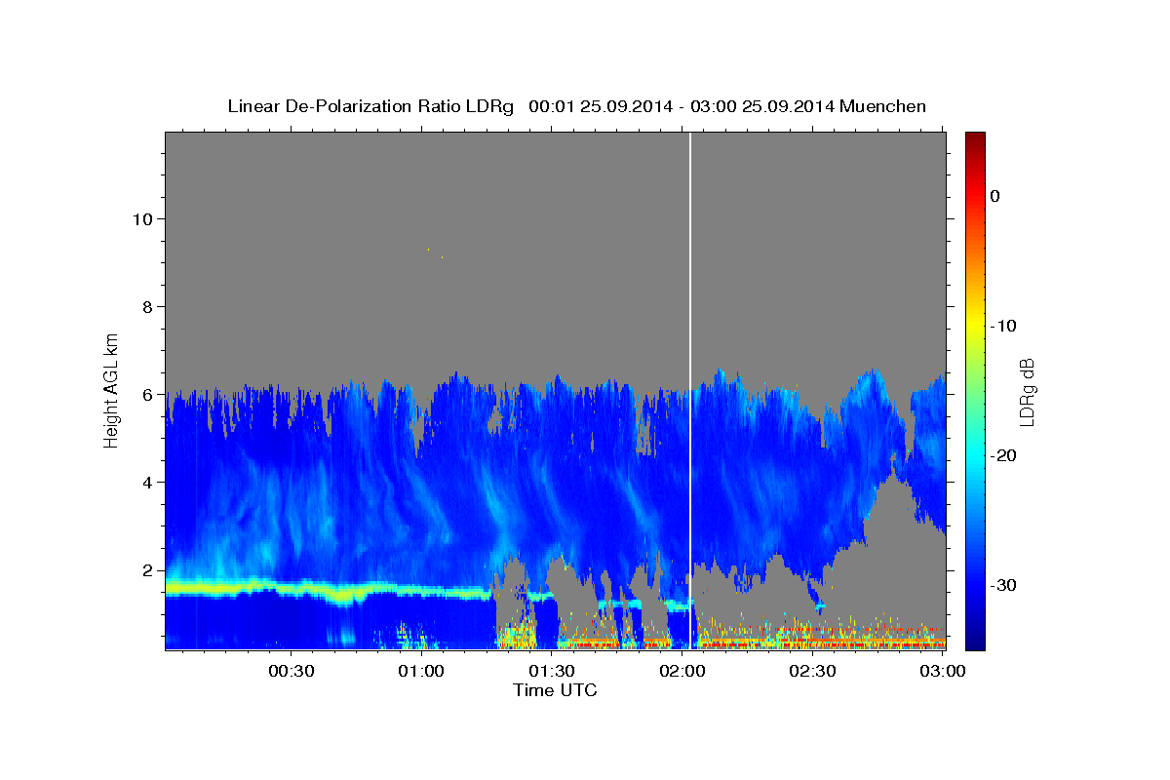Click the 01:00 time tick label
The image size is (1170, 780).
[x=421, y=671]
